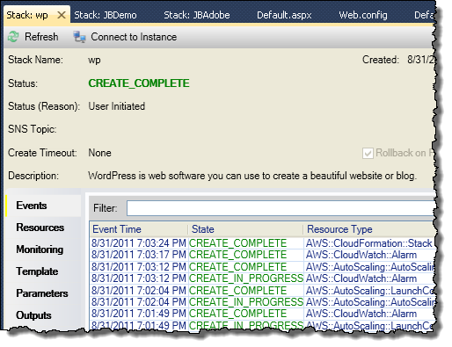Click the Refresh toolbar label
This screenshot has height=347, width=452.
click(x=41, y=37)
